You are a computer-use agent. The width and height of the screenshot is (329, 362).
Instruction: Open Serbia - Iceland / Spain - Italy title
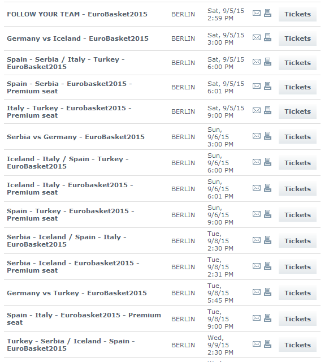67,240
